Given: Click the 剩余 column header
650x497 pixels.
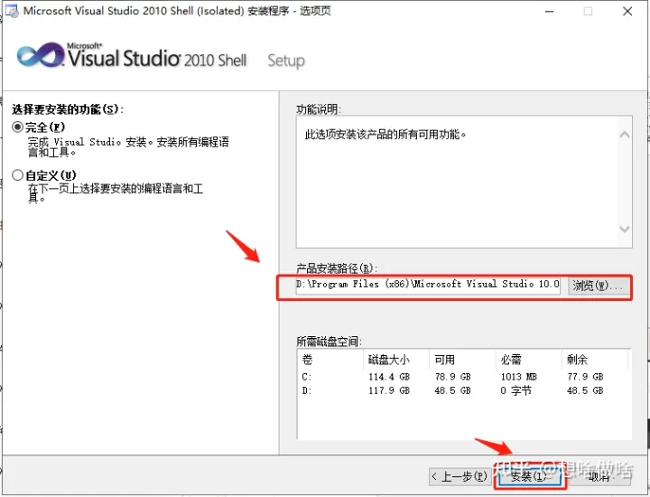Looking at the screenshot, I should tap(595, 360).
